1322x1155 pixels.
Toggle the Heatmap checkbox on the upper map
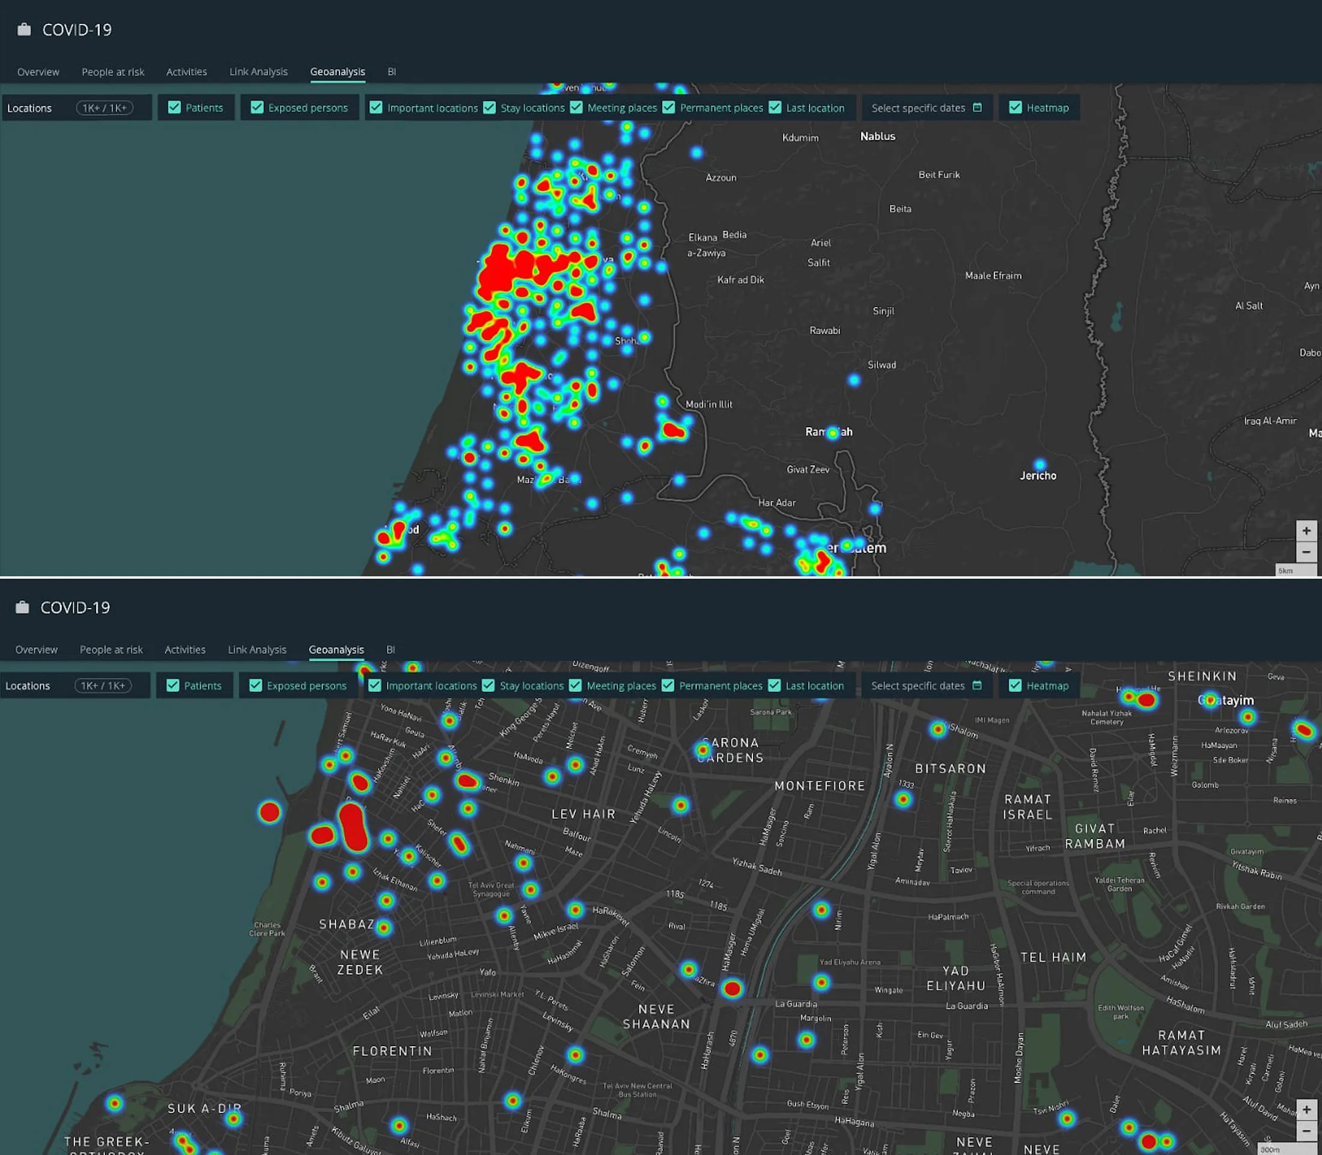coord(1015,108)
